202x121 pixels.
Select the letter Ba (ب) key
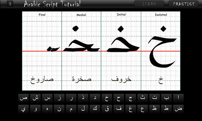tap(166, 98)
